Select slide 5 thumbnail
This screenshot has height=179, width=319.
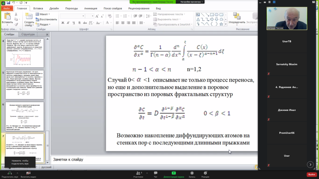tap(24, 85)
